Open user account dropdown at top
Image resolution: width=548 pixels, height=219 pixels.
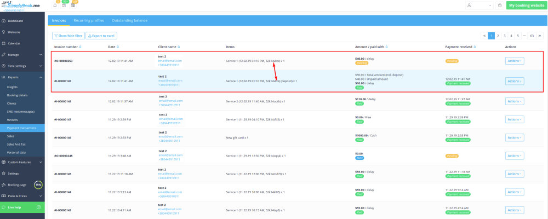[x=480, y=5]
